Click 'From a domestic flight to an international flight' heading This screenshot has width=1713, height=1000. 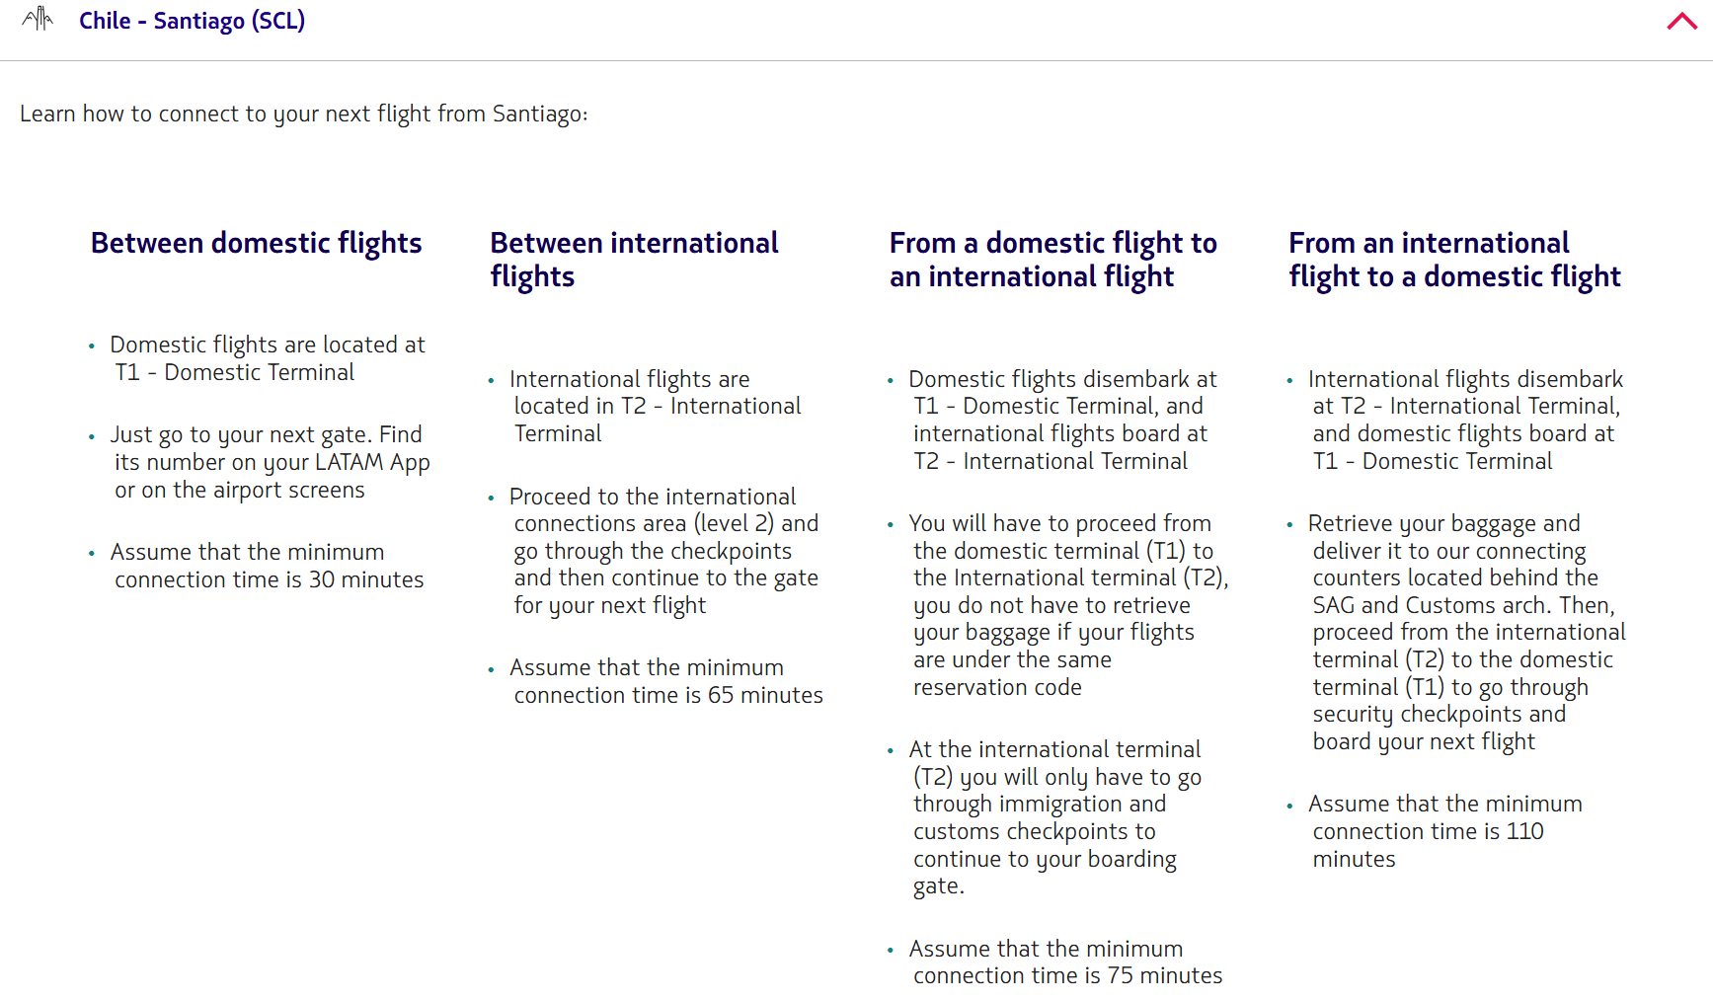coord(1053,260)
